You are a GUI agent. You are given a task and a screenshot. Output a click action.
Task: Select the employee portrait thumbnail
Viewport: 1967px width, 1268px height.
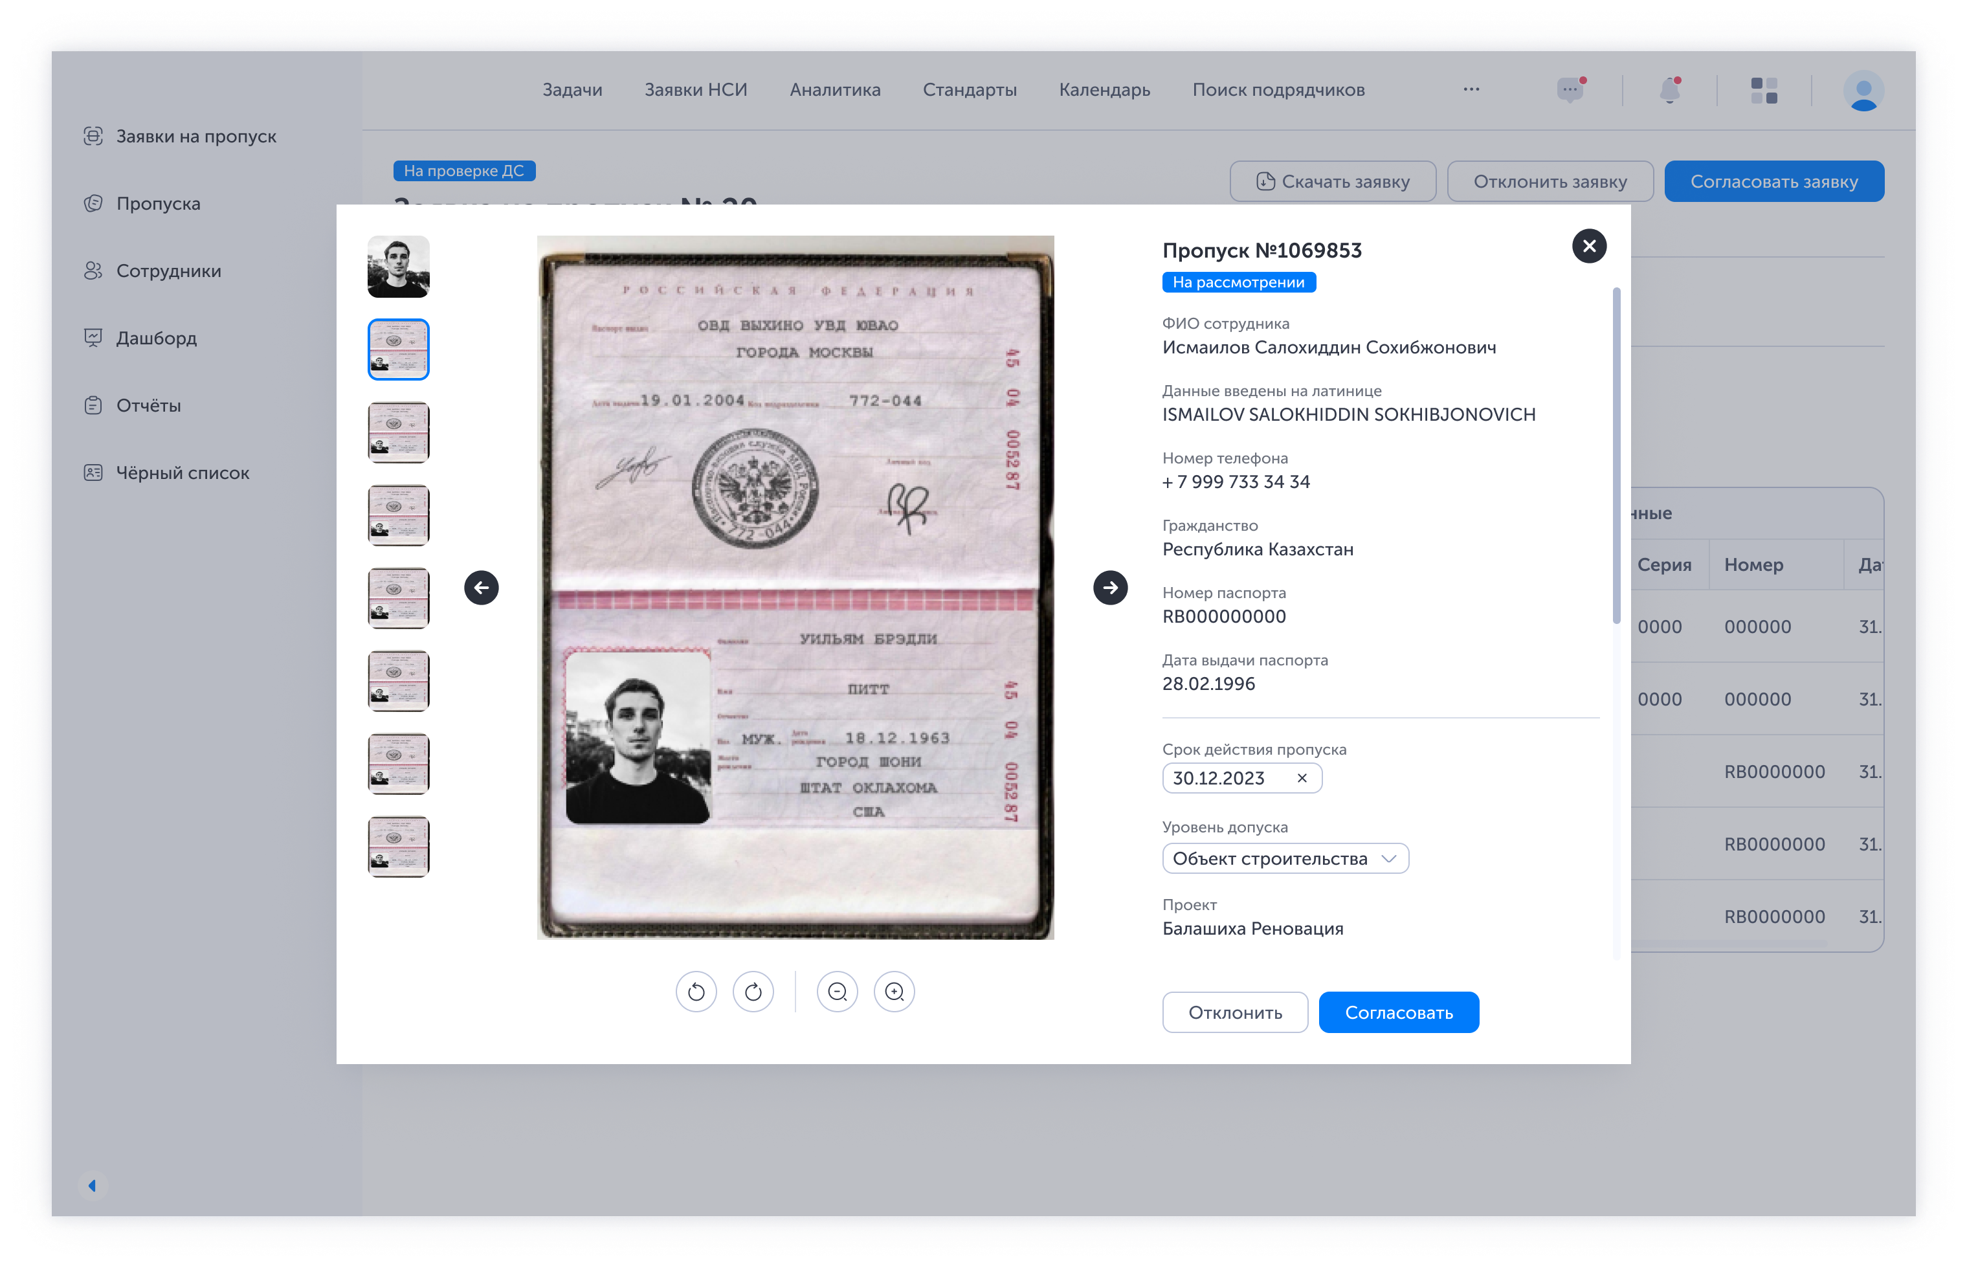pos(399,267)
